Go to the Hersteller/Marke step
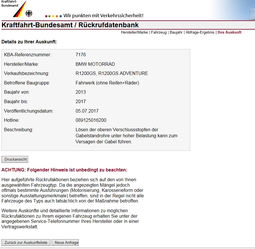Screen dimensions: 255x249 pos(134,32)
